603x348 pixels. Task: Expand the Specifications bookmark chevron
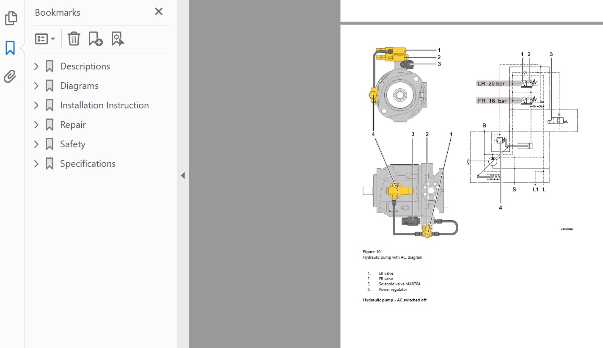(x=36, y=164)
